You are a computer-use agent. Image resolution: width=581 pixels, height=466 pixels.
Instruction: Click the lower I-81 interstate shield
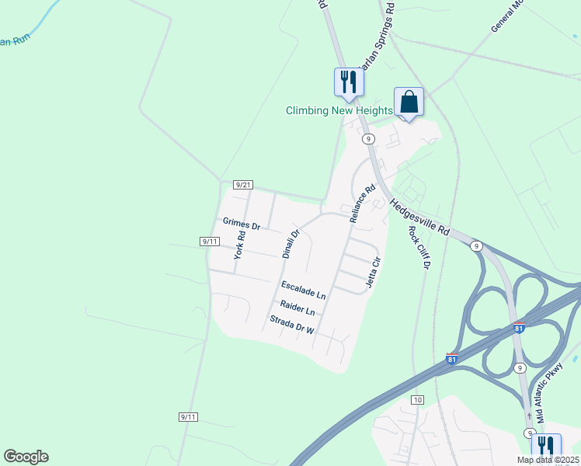tap(451, 359)
